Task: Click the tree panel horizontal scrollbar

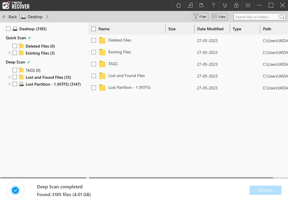Action: click(43, 178)
